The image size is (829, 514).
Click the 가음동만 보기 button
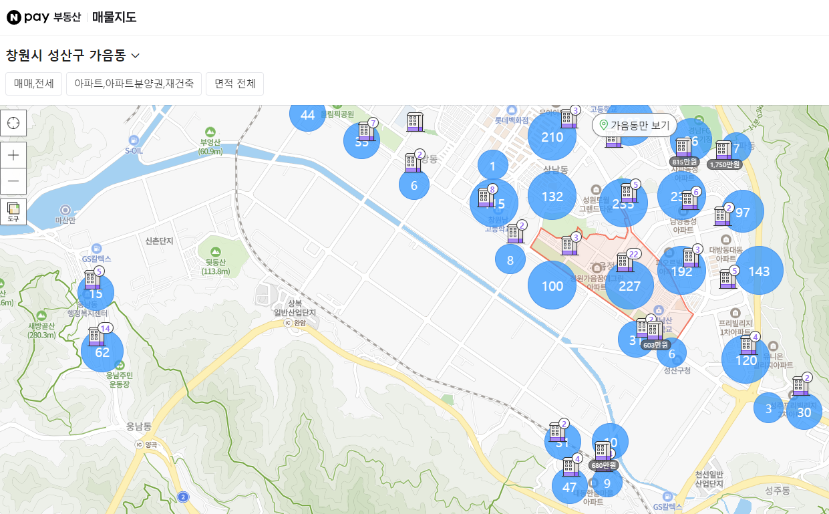click(x=635, y=125)
